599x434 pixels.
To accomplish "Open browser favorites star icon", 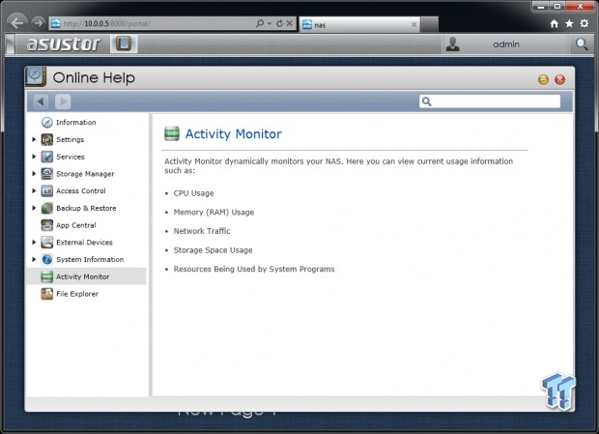I will pos(569,24).
